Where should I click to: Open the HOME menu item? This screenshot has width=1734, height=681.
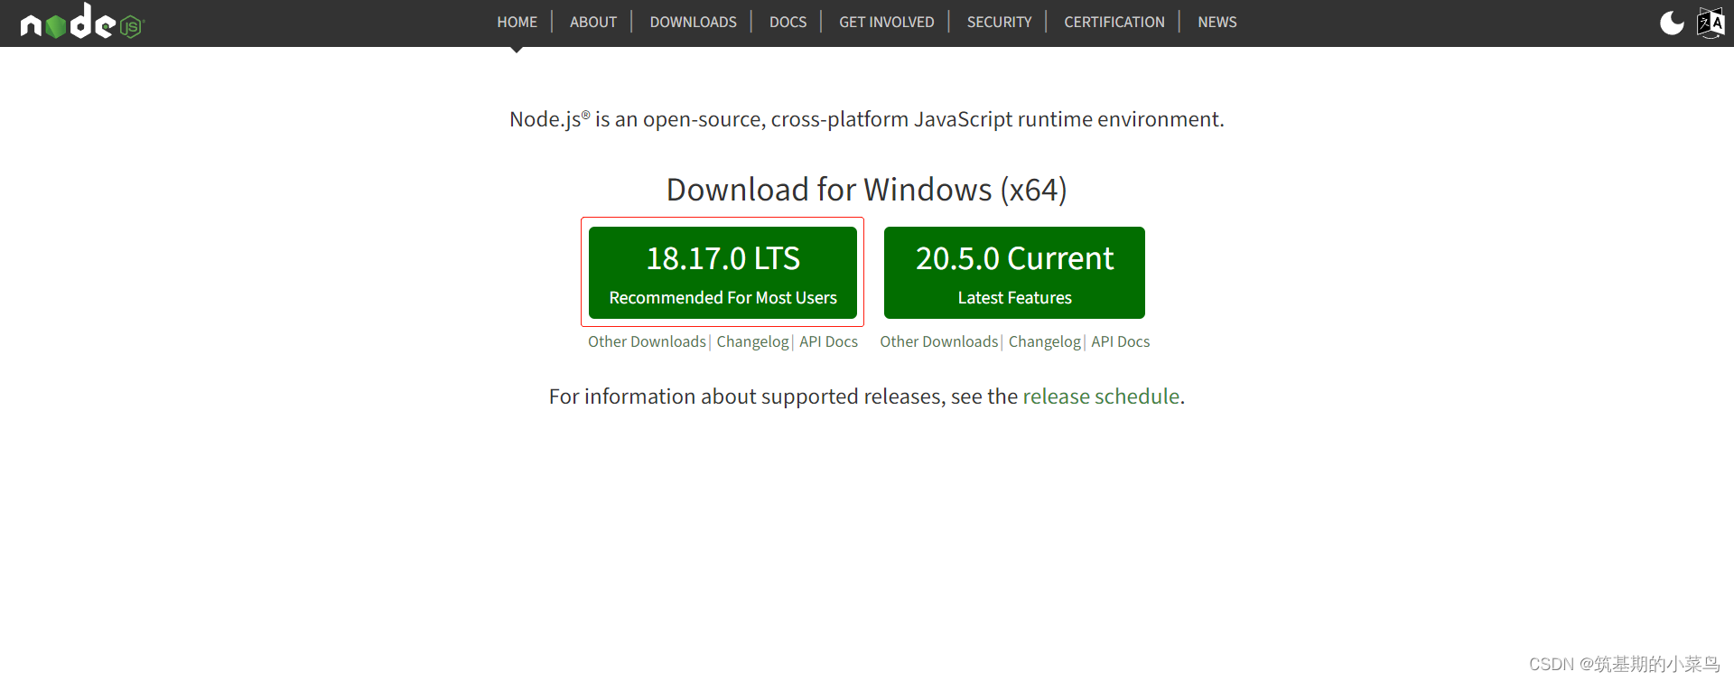tap(517, 22)
